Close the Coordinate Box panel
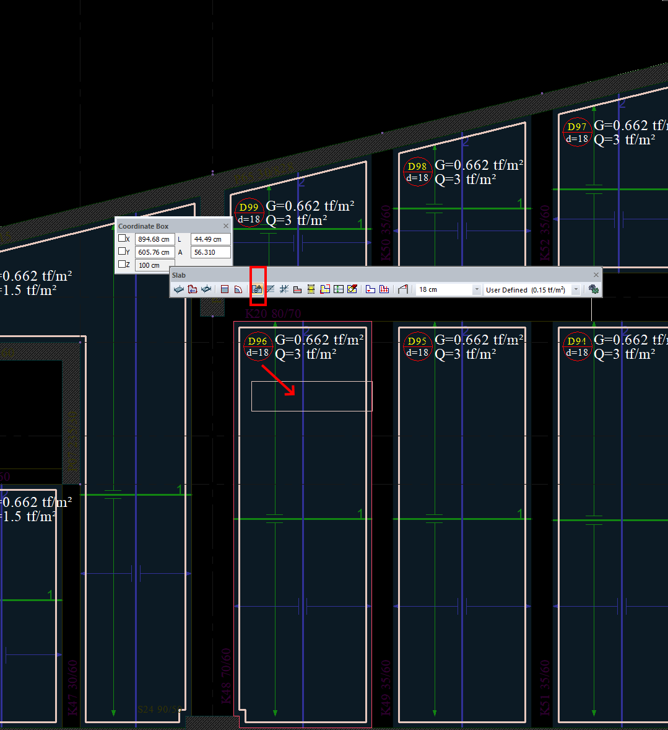Viewport: 668px width, 730px height. pyautogui.click(x=226, y=226)
